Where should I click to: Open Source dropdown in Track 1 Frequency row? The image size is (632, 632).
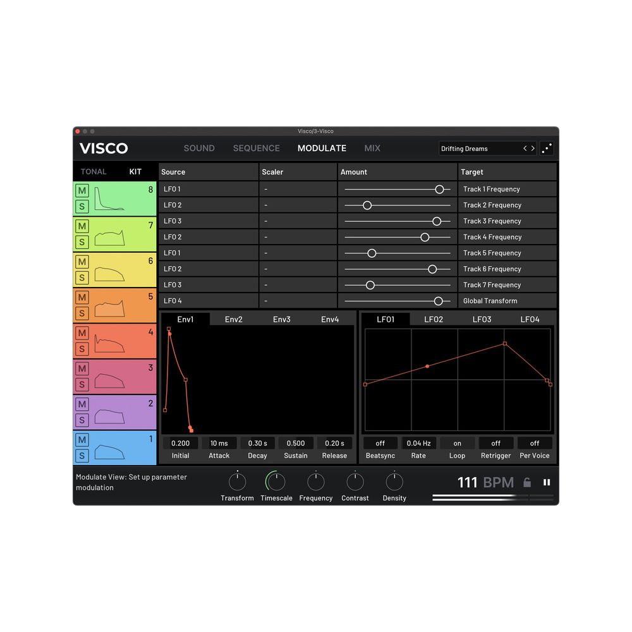(x=209, y=189)
